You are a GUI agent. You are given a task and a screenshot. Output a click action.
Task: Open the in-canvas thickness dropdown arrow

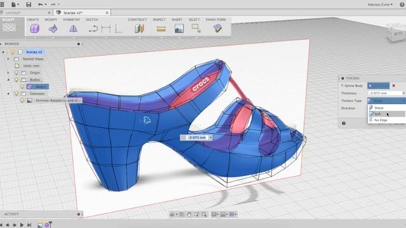coord(211,137)
